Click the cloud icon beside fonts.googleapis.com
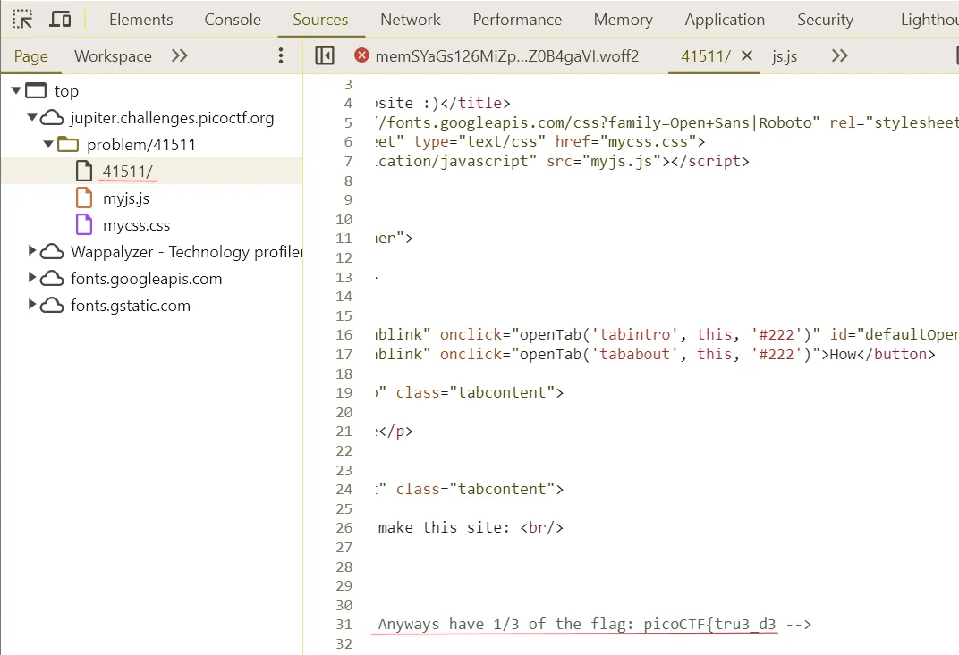Screen dimensions: 959x655 pyautogui.click(x=52, y=279)
